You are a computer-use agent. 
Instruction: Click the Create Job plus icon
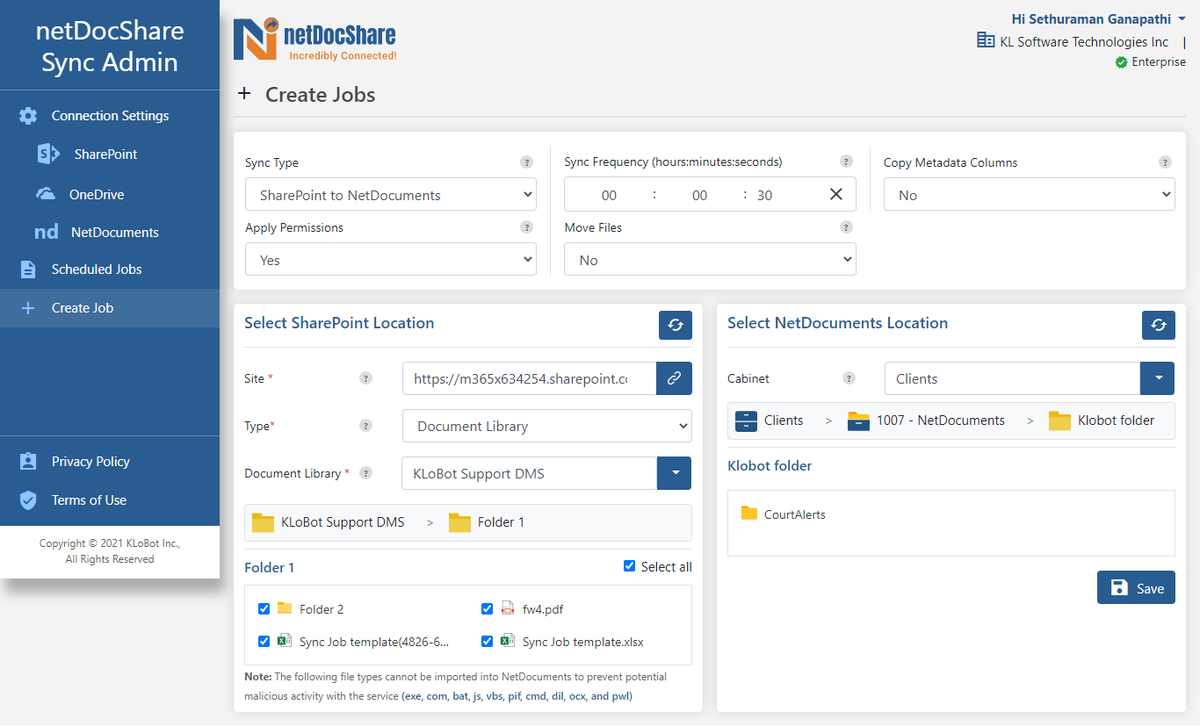(28, 308)
